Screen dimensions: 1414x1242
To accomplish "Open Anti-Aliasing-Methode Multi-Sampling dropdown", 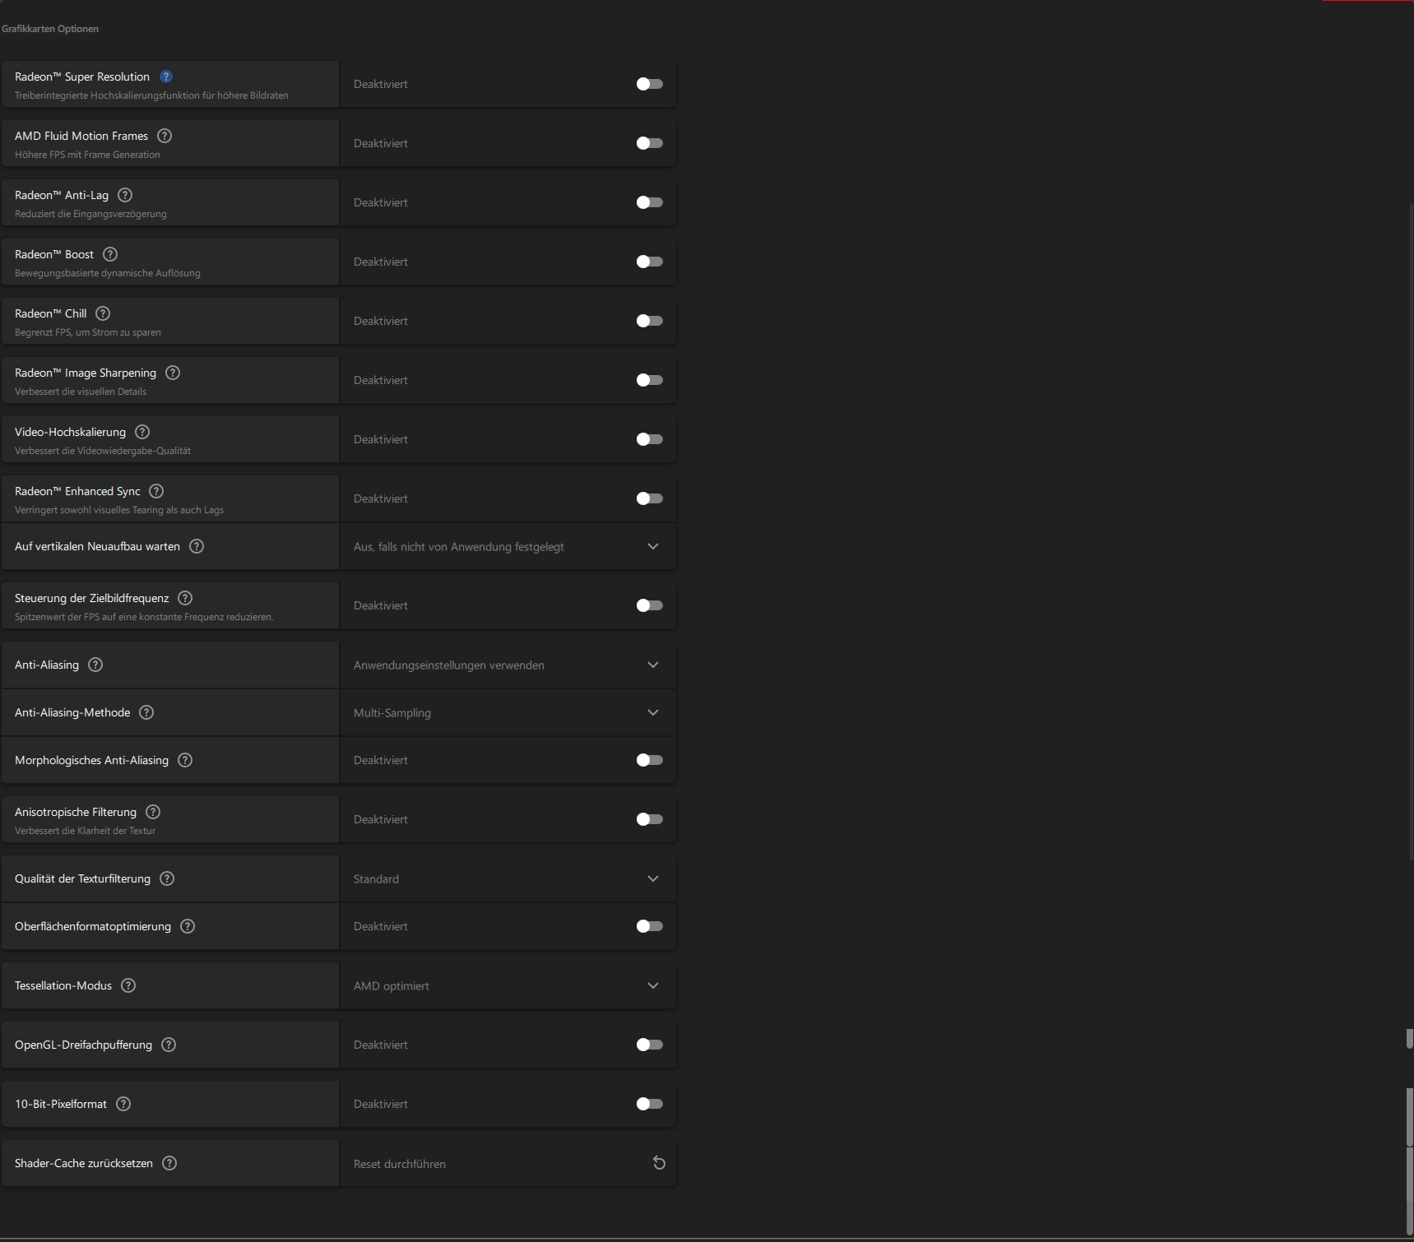I will click(x=508, y=712).
